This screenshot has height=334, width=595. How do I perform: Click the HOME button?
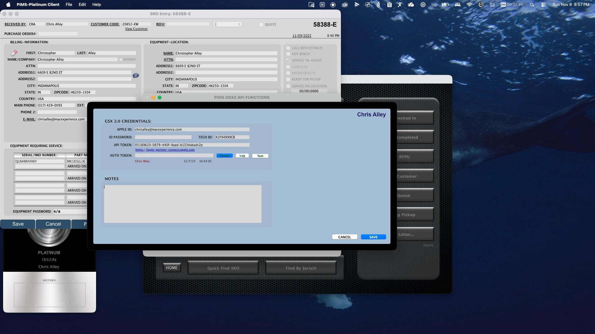(x=172, y=268)
